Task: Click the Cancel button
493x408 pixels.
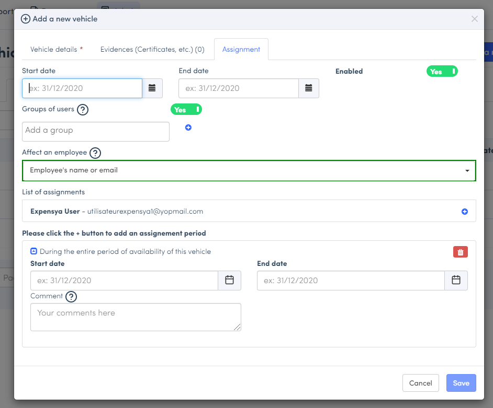Action: [x=420, y=383]
